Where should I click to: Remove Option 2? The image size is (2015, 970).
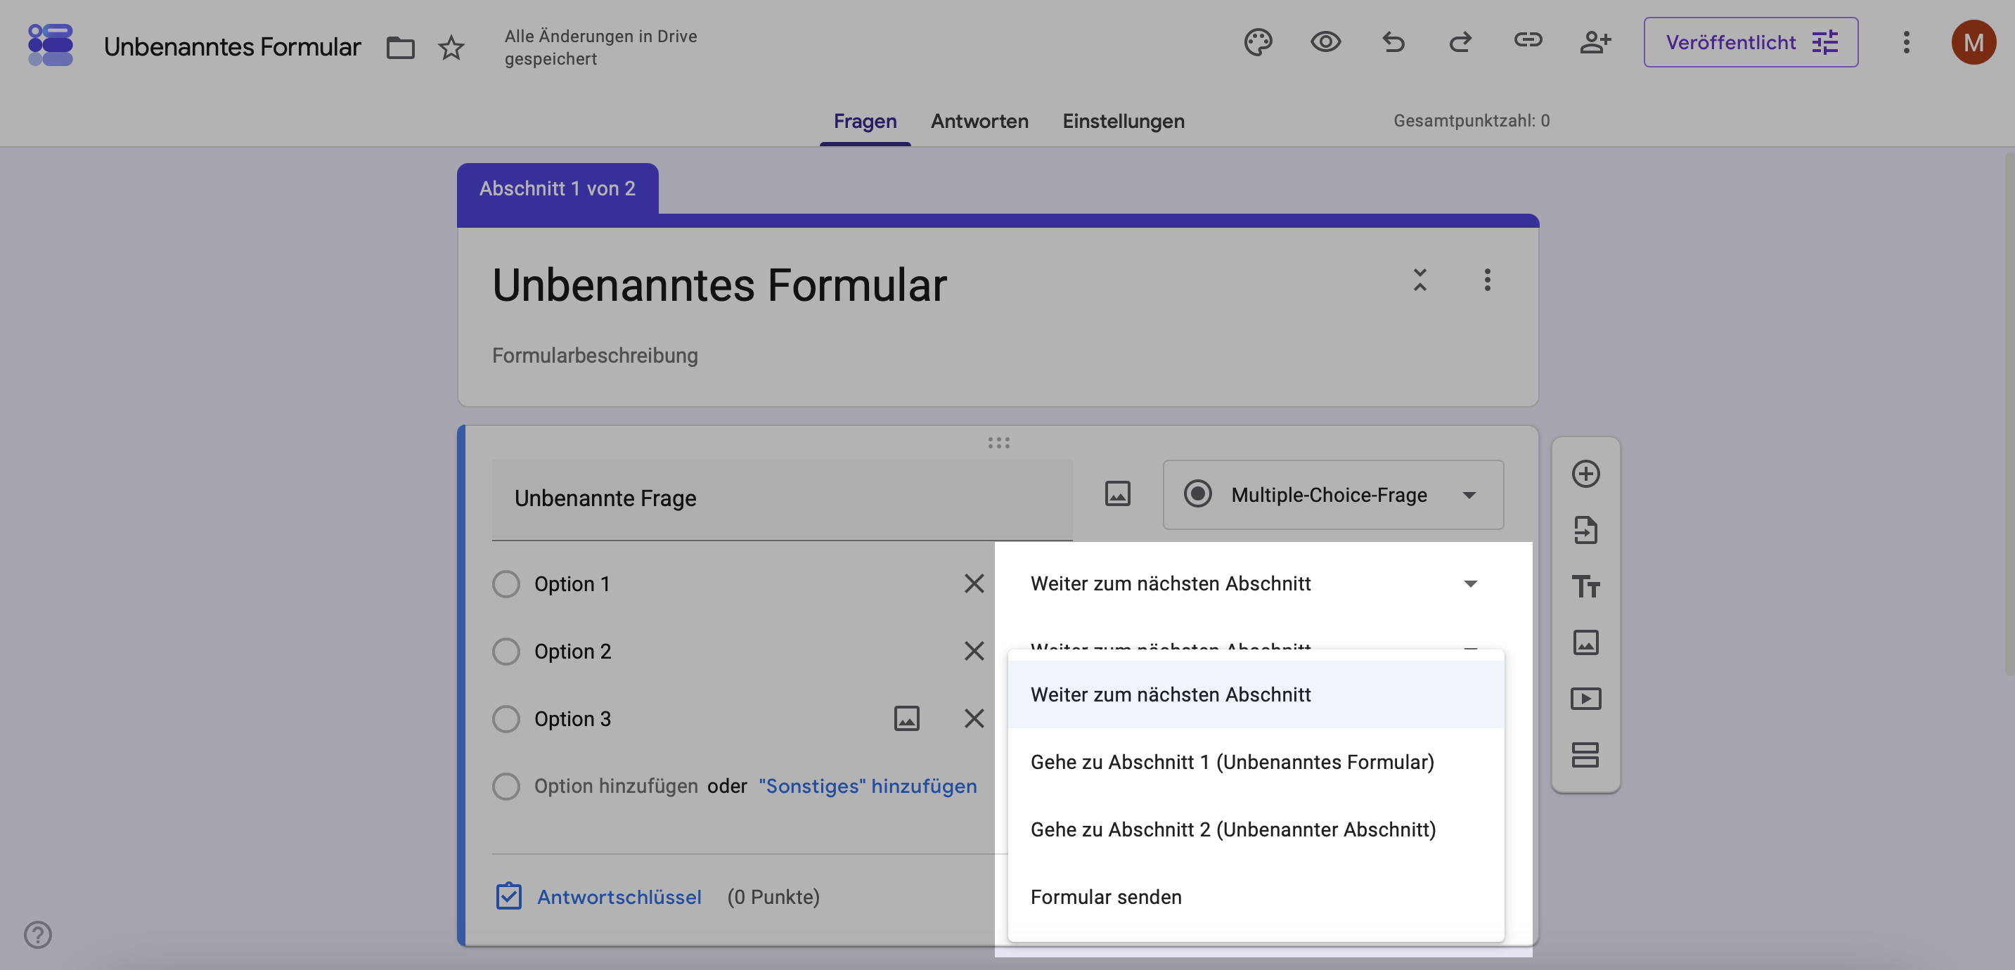click(x=974, y=652)
